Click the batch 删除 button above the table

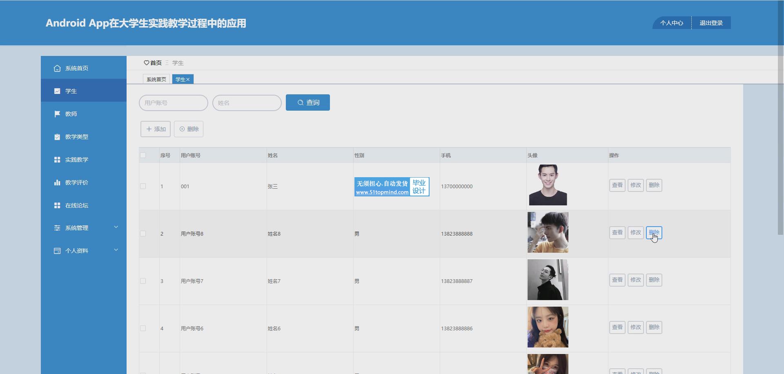pos(189,129)
